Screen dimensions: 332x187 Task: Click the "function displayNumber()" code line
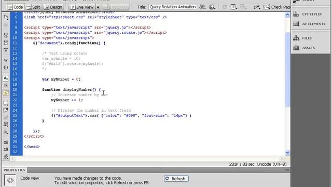[72, 90]
